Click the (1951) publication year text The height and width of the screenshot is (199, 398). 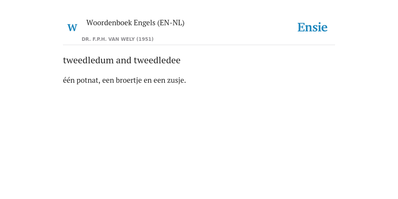pyautogui.click(x=145, y=39)
